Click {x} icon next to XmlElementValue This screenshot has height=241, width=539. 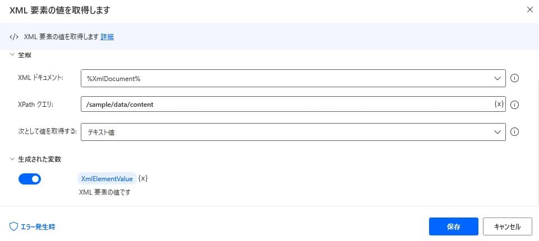pyautogui.click(x=143, y=178)
